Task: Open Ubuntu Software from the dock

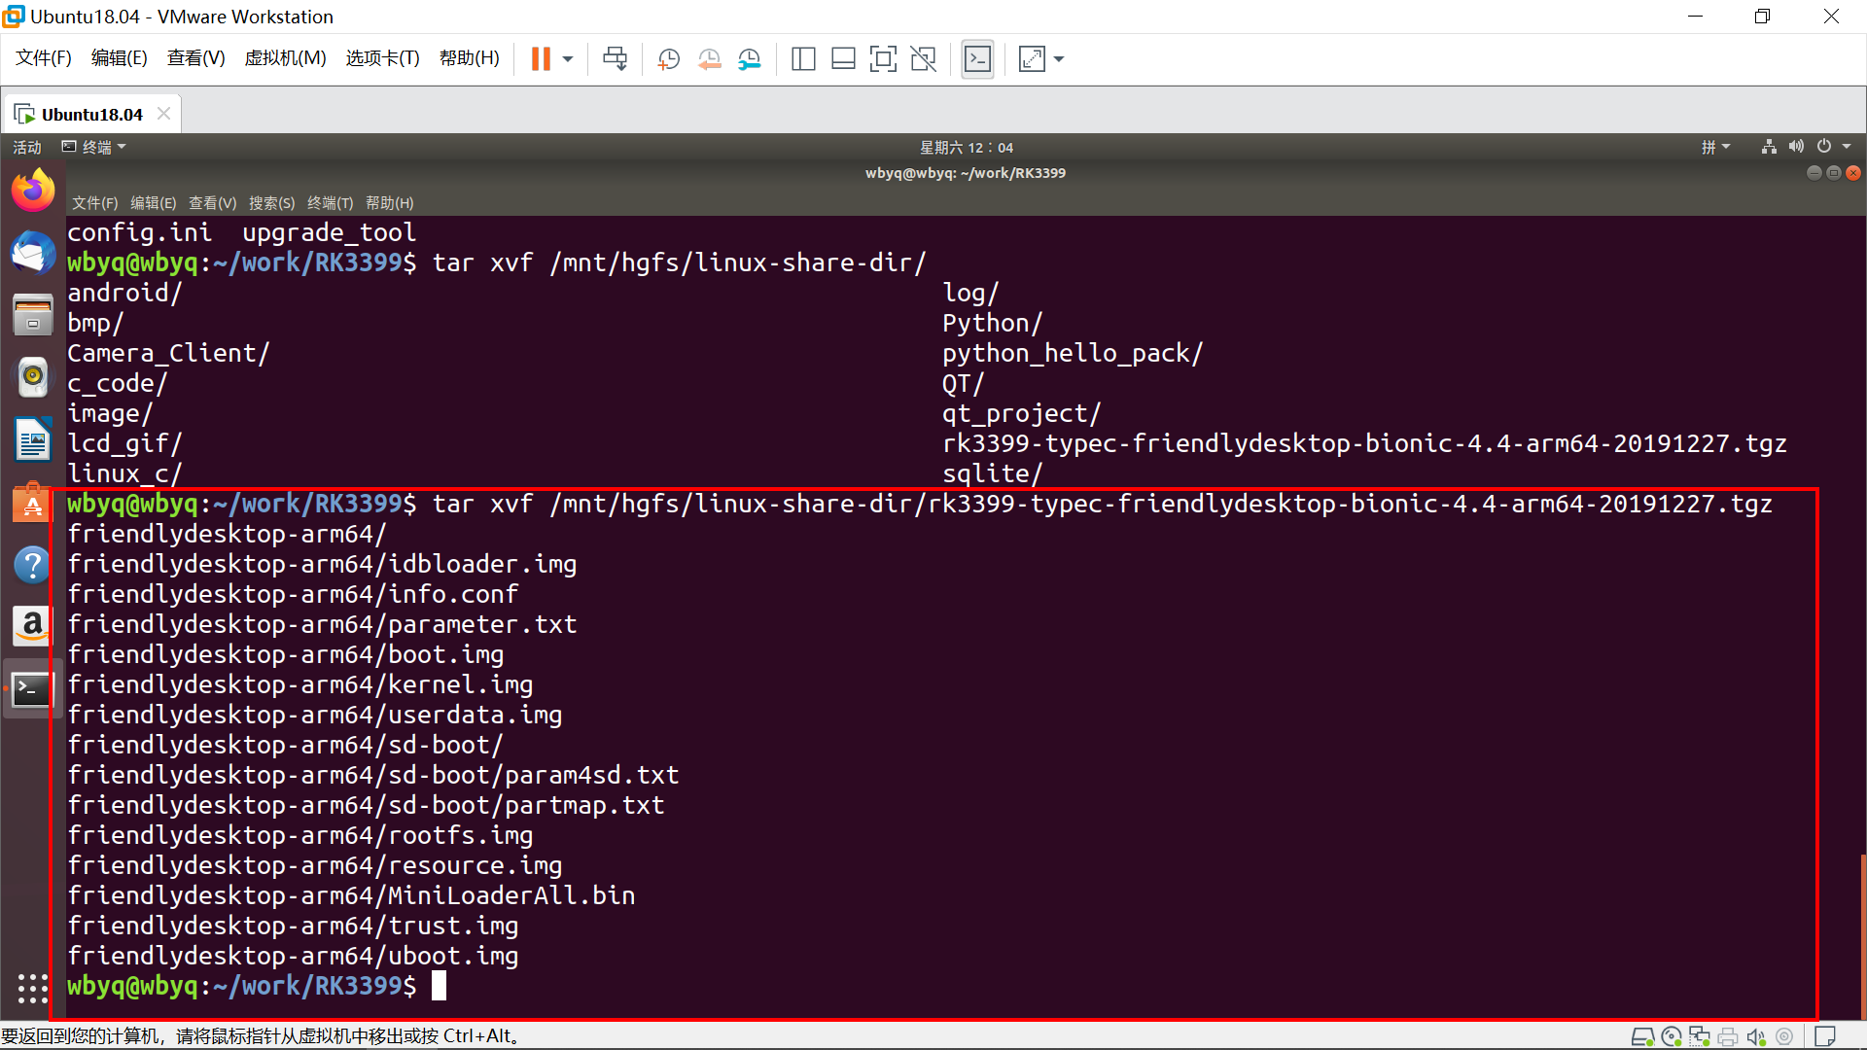Action: [32, 503]
